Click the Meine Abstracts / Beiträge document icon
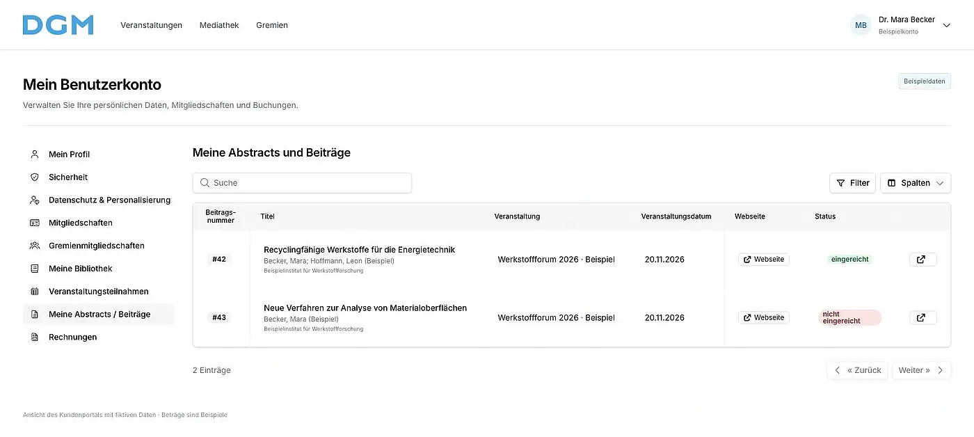 (x=35, y=315)
